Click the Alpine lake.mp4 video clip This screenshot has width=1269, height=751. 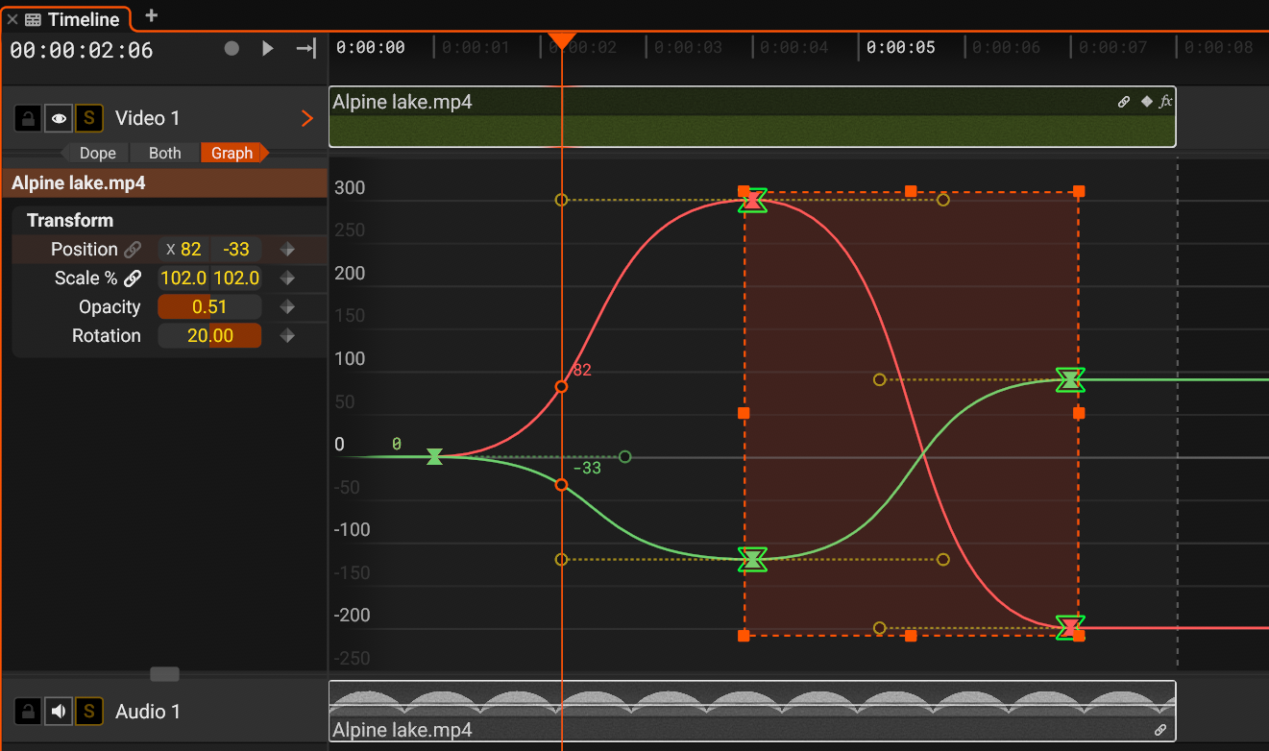point(752,117)
